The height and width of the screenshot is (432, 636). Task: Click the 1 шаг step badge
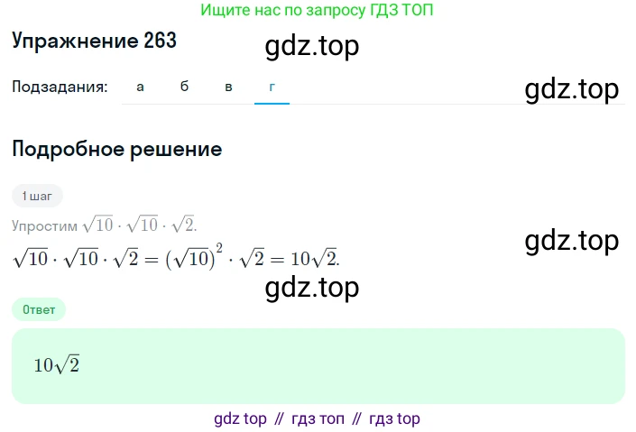[37, 196]
